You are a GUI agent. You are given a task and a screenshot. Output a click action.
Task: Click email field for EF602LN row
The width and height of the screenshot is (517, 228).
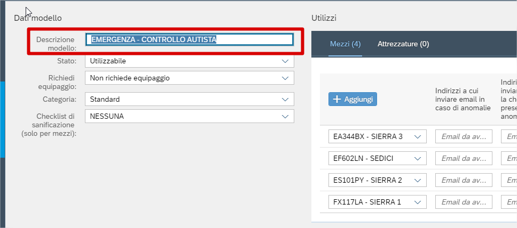pyautogui.click(x=464, y=158)
